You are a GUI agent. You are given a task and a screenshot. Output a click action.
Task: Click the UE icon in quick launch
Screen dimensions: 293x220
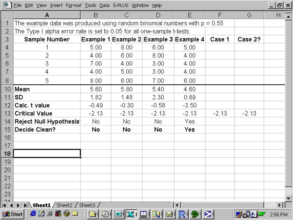tap(67, 214)
